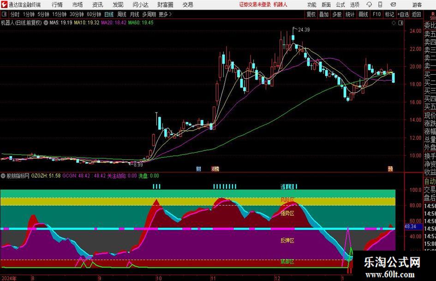Click the red R 500 badge
This screenshot has height=281, width=436.
point(433,16)
